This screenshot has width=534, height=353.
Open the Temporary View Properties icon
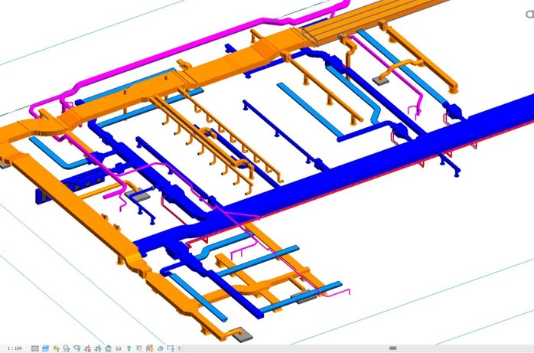click(140, 348)
